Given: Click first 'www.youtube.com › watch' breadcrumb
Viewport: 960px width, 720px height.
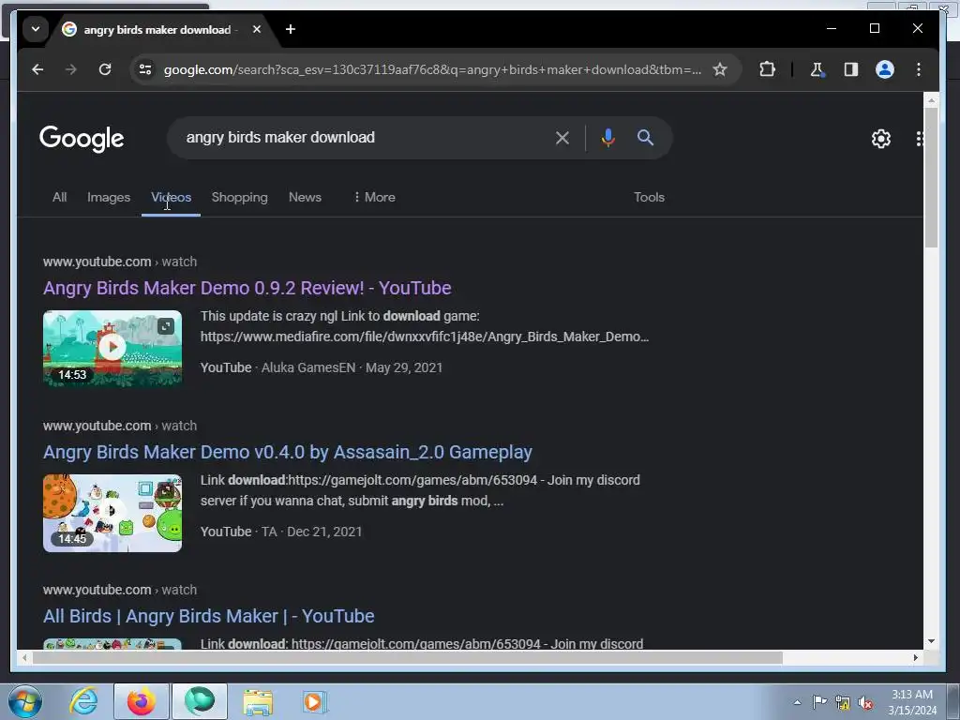Looking at the screenshot, I should pos(120,262).
